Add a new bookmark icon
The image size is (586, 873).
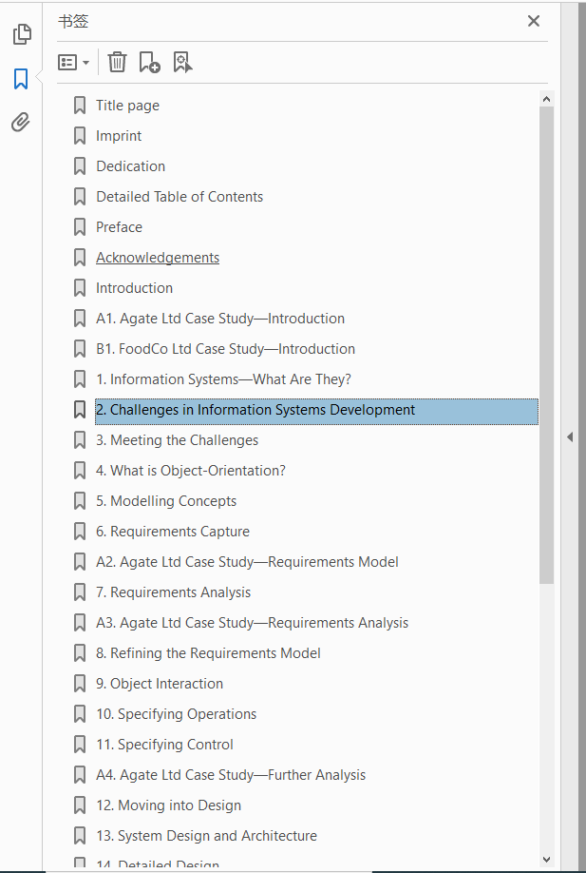click(149, 63)
